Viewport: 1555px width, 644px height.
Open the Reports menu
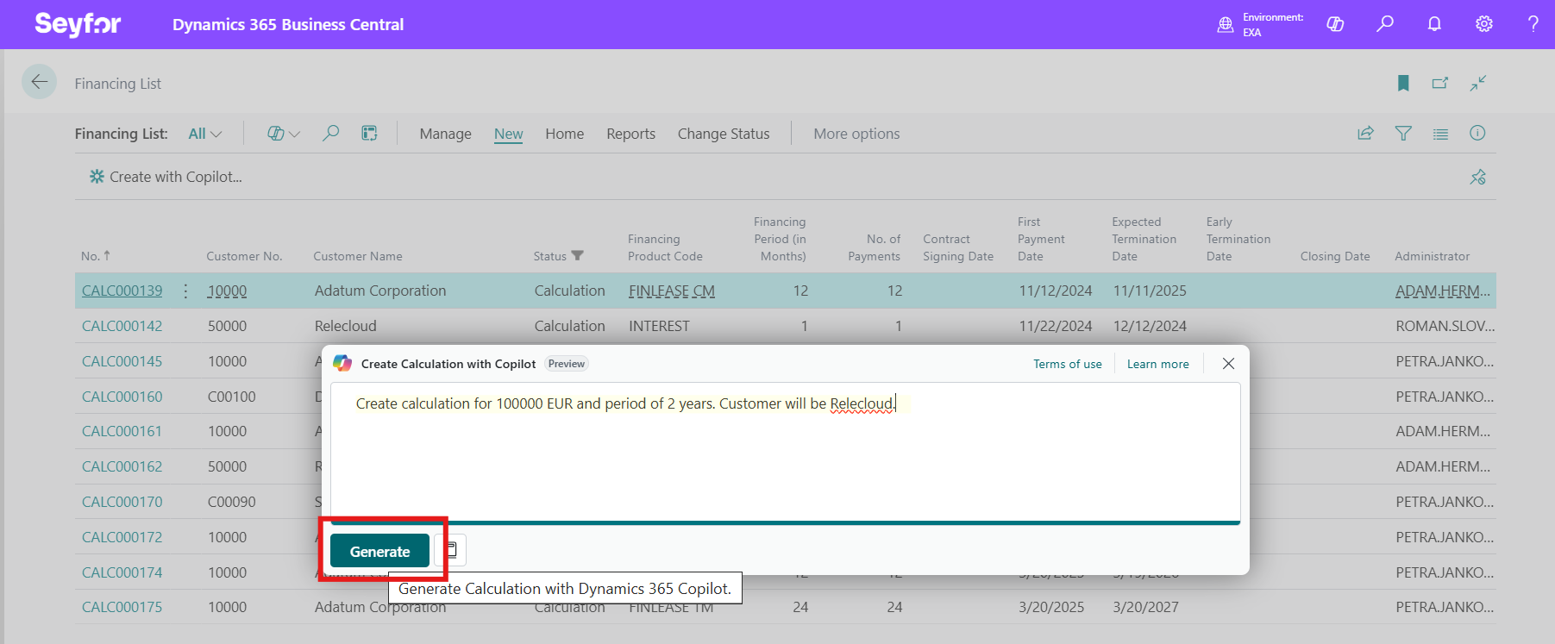tap(630, 134)
